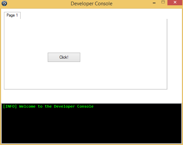Maximize the Developer Console window

[x=163, y=2]
